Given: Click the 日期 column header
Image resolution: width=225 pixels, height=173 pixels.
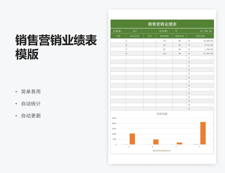Looking at the screenshot, I should click(118, 36).
